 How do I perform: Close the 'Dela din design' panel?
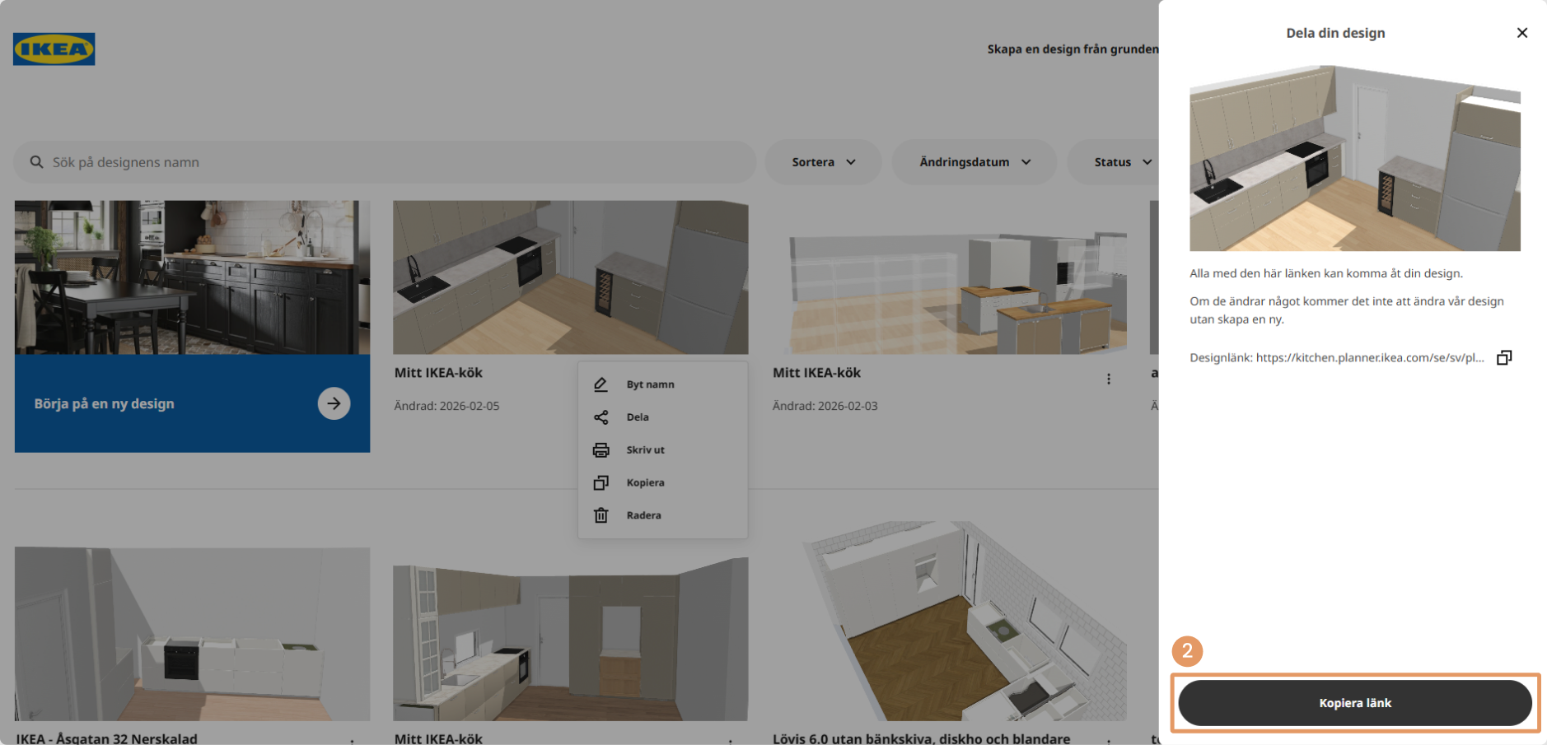pos(1521,33)
